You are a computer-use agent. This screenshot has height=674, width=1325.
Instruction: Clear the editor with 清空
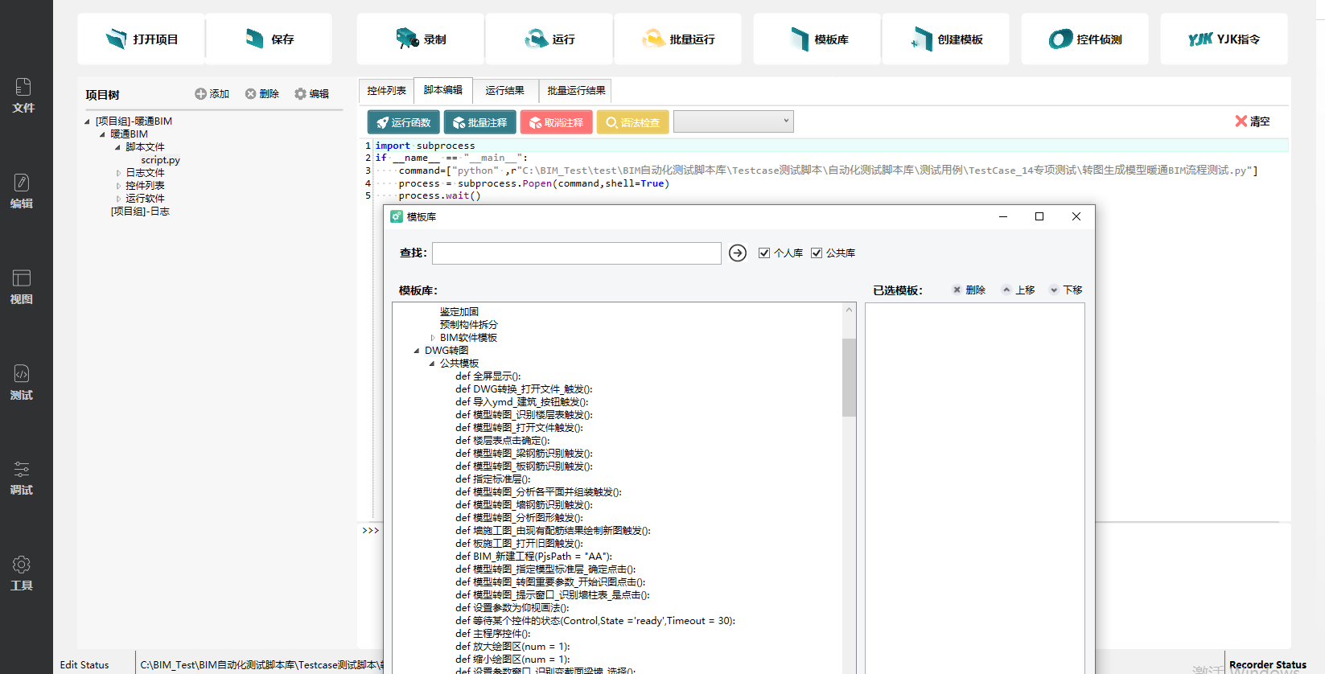tap(1252, 121)
